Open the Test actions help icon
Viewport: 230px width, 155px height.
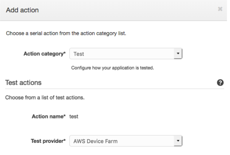[x=220, y=82]
